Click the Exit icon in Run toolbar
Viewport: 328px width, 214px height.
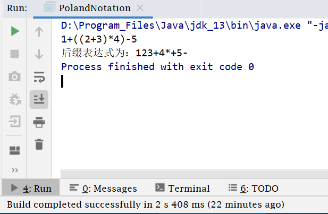[x=15, y=122]
